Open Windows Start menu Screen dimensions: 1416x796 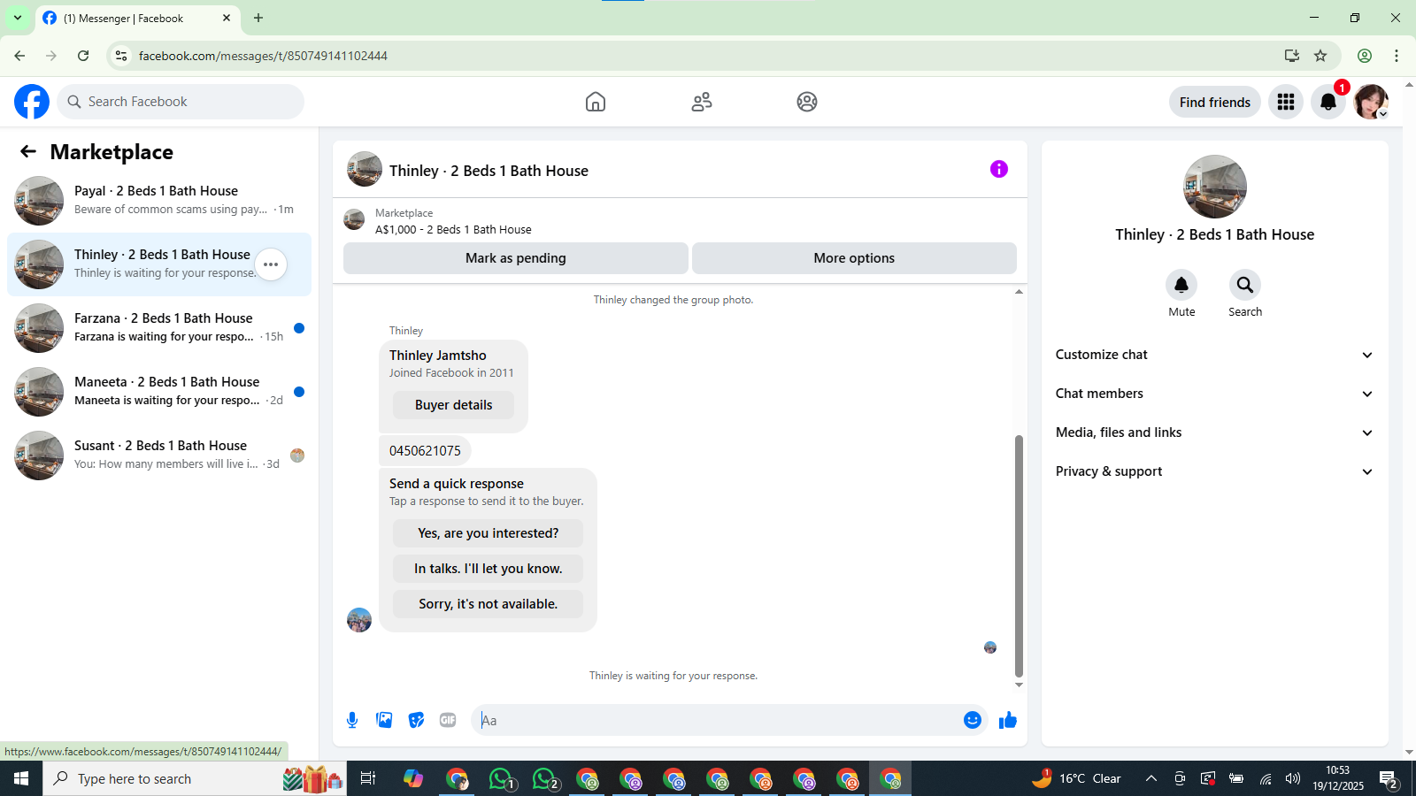pyautogui.click(x=21, y=778)
